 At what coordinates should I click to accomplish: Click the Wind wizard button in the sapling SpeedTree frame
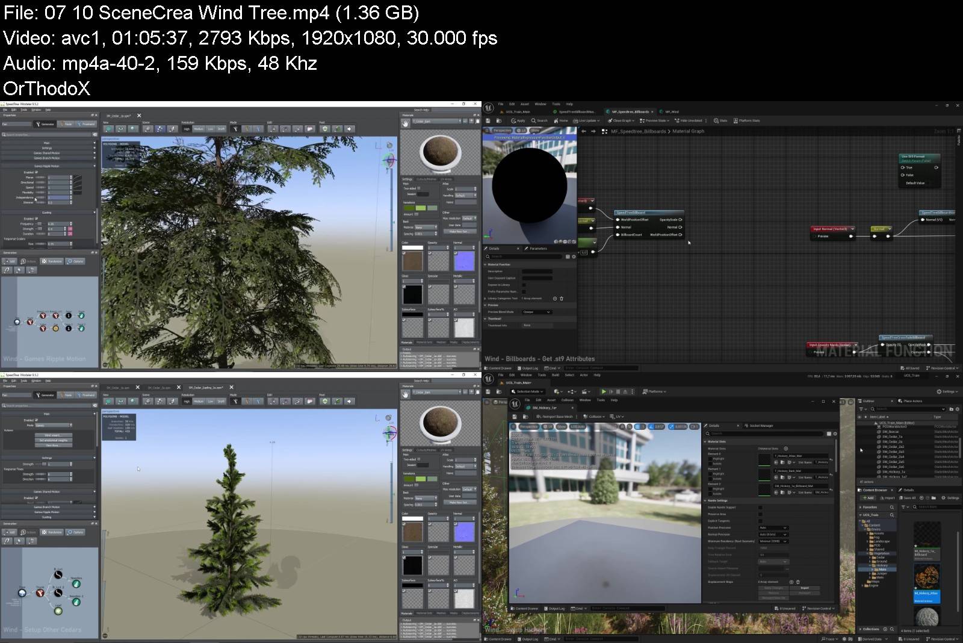tap(53, 435)
